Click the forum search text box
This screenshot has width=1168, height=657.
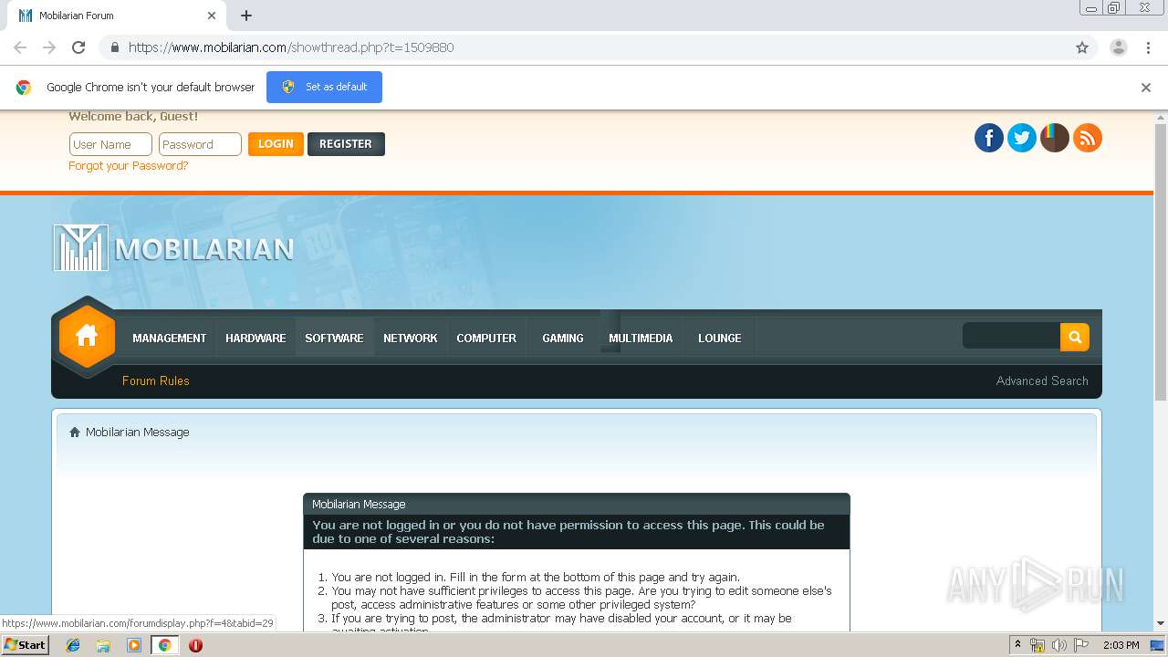pyautogui.click(x=1011, y=337)
